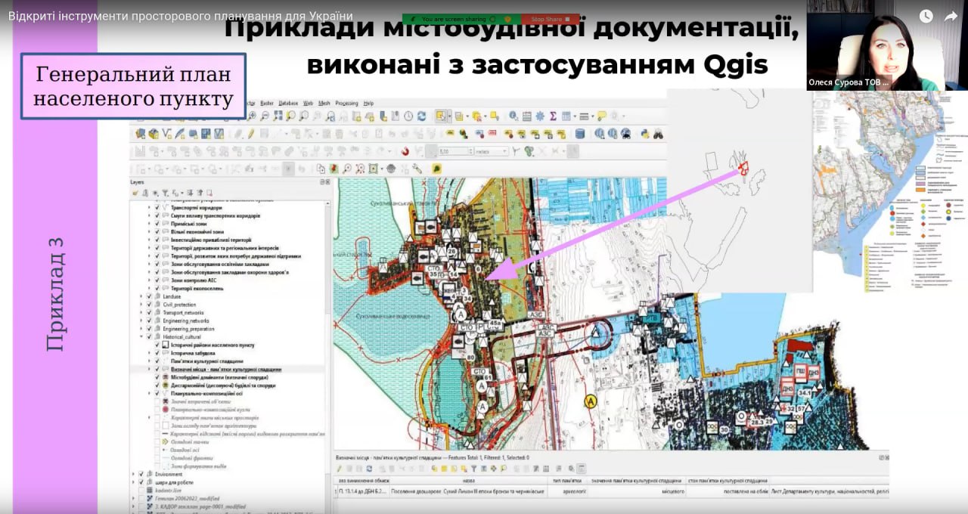Open the Raster menu
Image resolution: width=968 pixels, height=514 pixels.
(267, 103)
